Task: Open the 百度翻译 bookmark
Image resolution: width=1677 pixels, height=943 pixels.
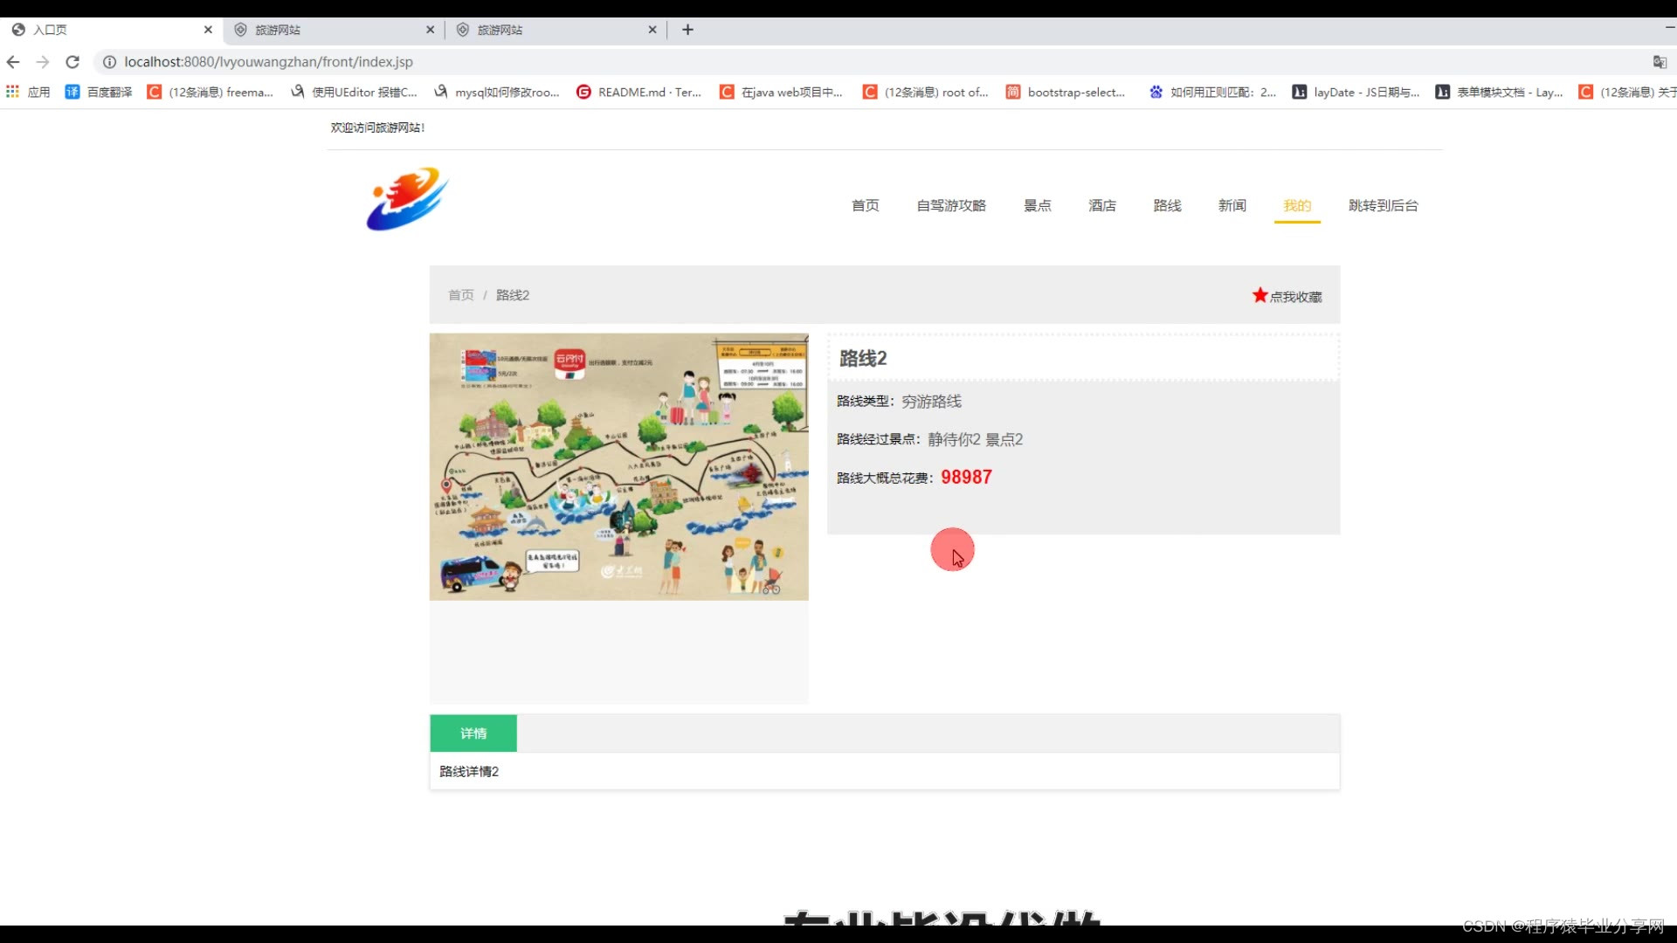Action: click(99, 92)
